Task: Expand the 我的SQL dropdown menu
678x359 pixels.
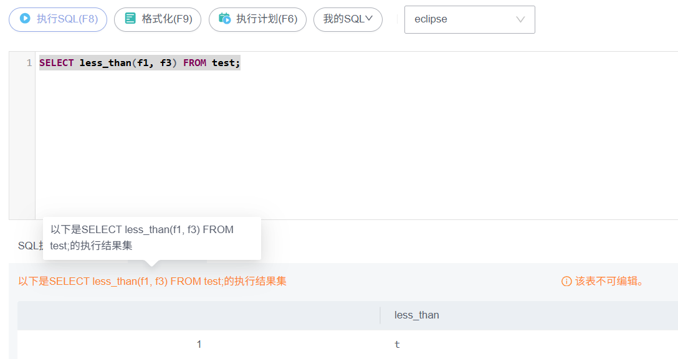Action: pyautogui.click(x=347, y=19)
